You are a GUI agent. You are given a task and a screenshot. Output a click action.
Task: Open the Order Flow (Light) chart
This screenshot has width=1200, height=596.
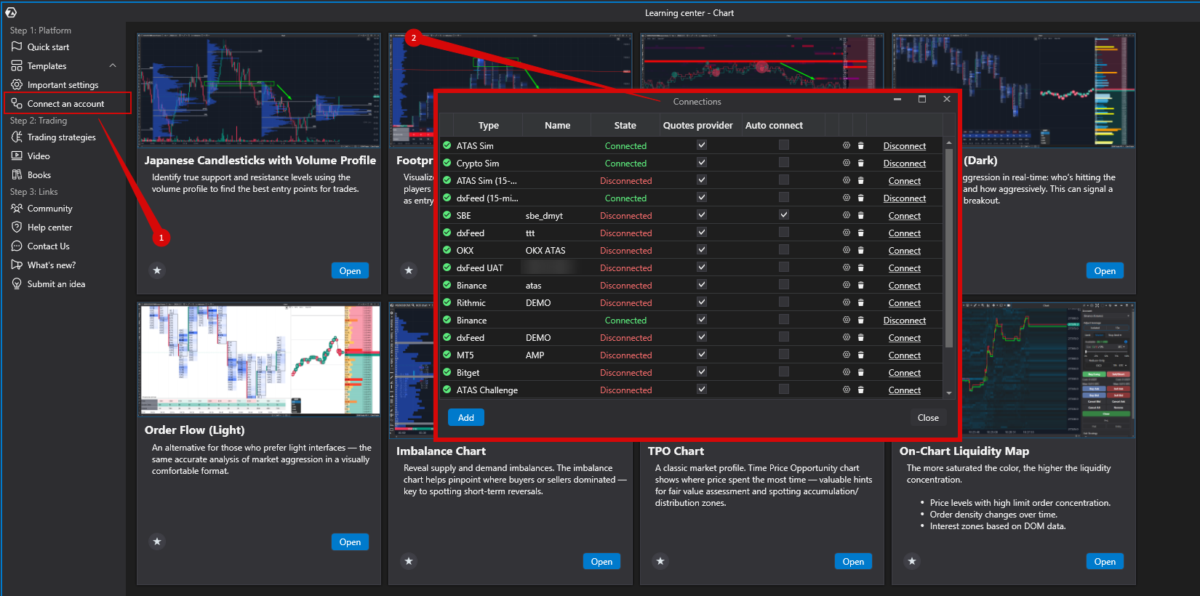coord(350,541)
